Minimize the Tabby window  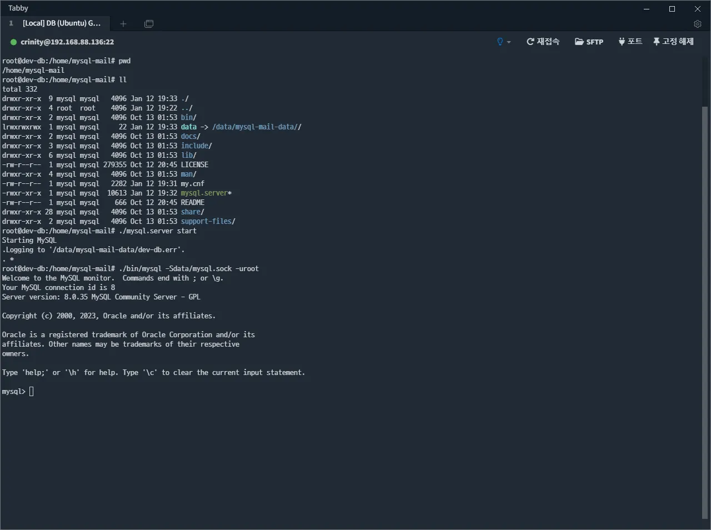coord(647,9)
